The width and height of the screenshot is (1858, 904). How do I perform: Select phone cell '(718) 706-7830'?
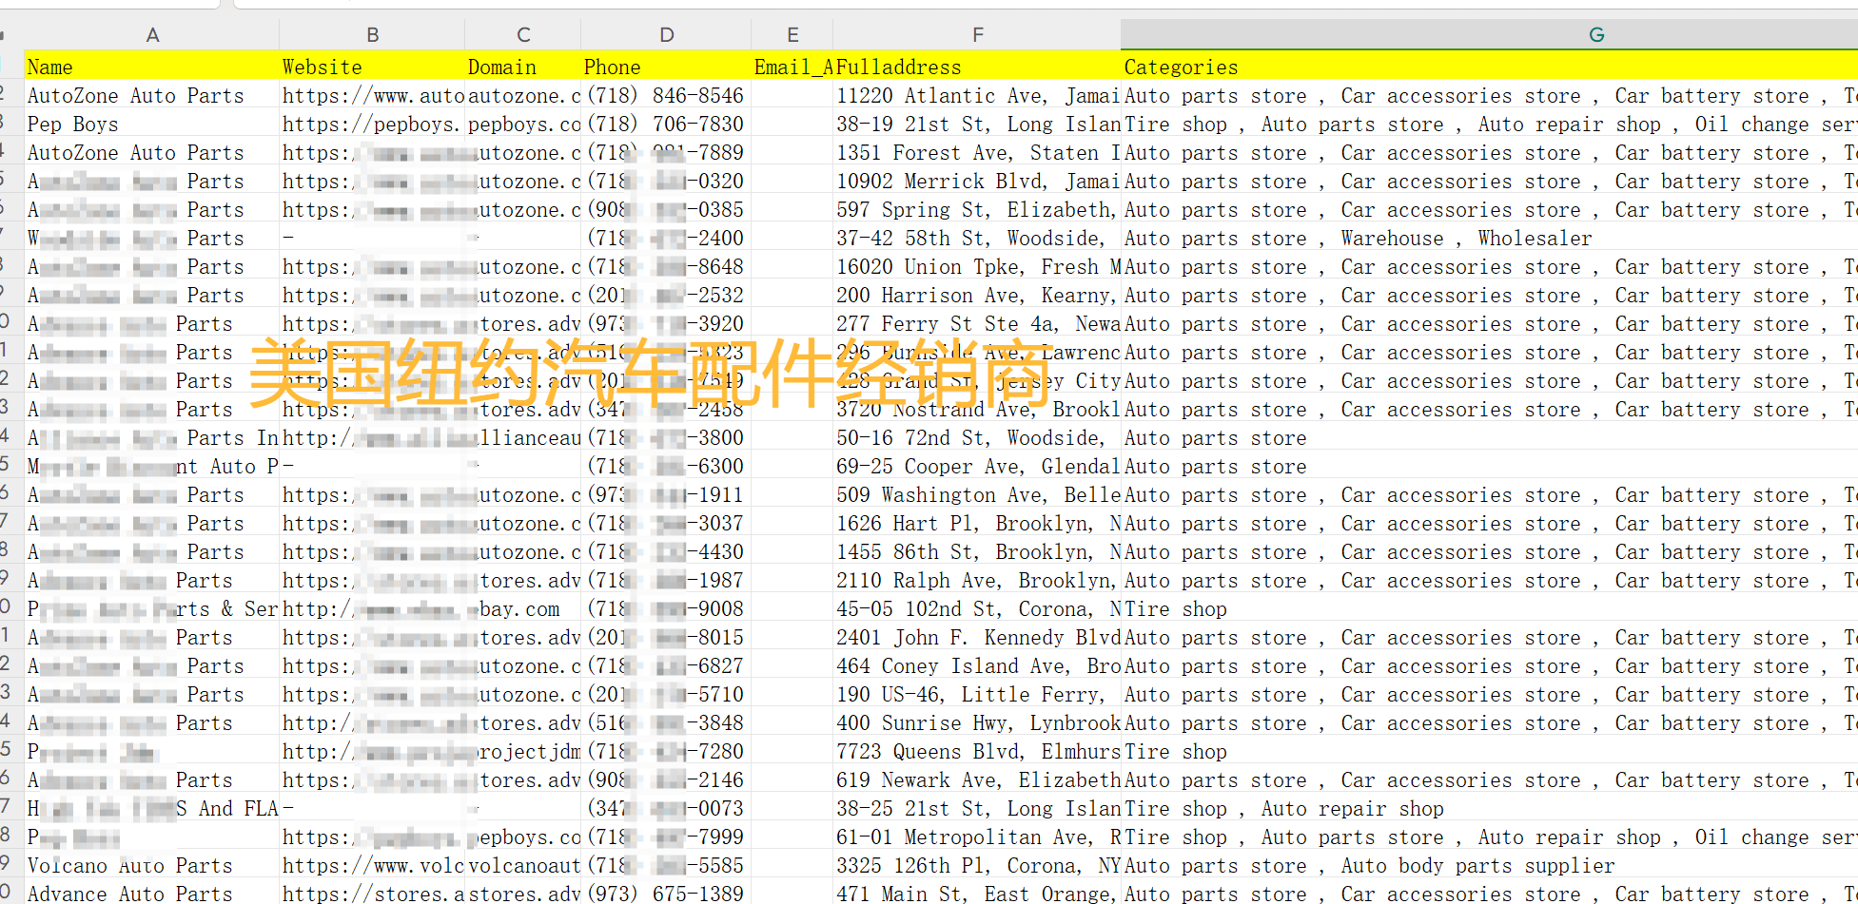(666, 125)
